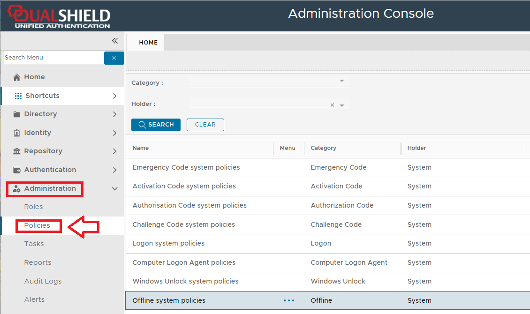Open three-dots menu for Offline system policies
Screen dimensions: 530x314
tap(289, 300)
